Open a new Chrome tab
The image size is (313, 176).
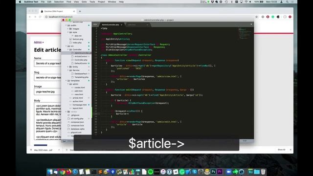pyautogui.click(x=80, y=11)
